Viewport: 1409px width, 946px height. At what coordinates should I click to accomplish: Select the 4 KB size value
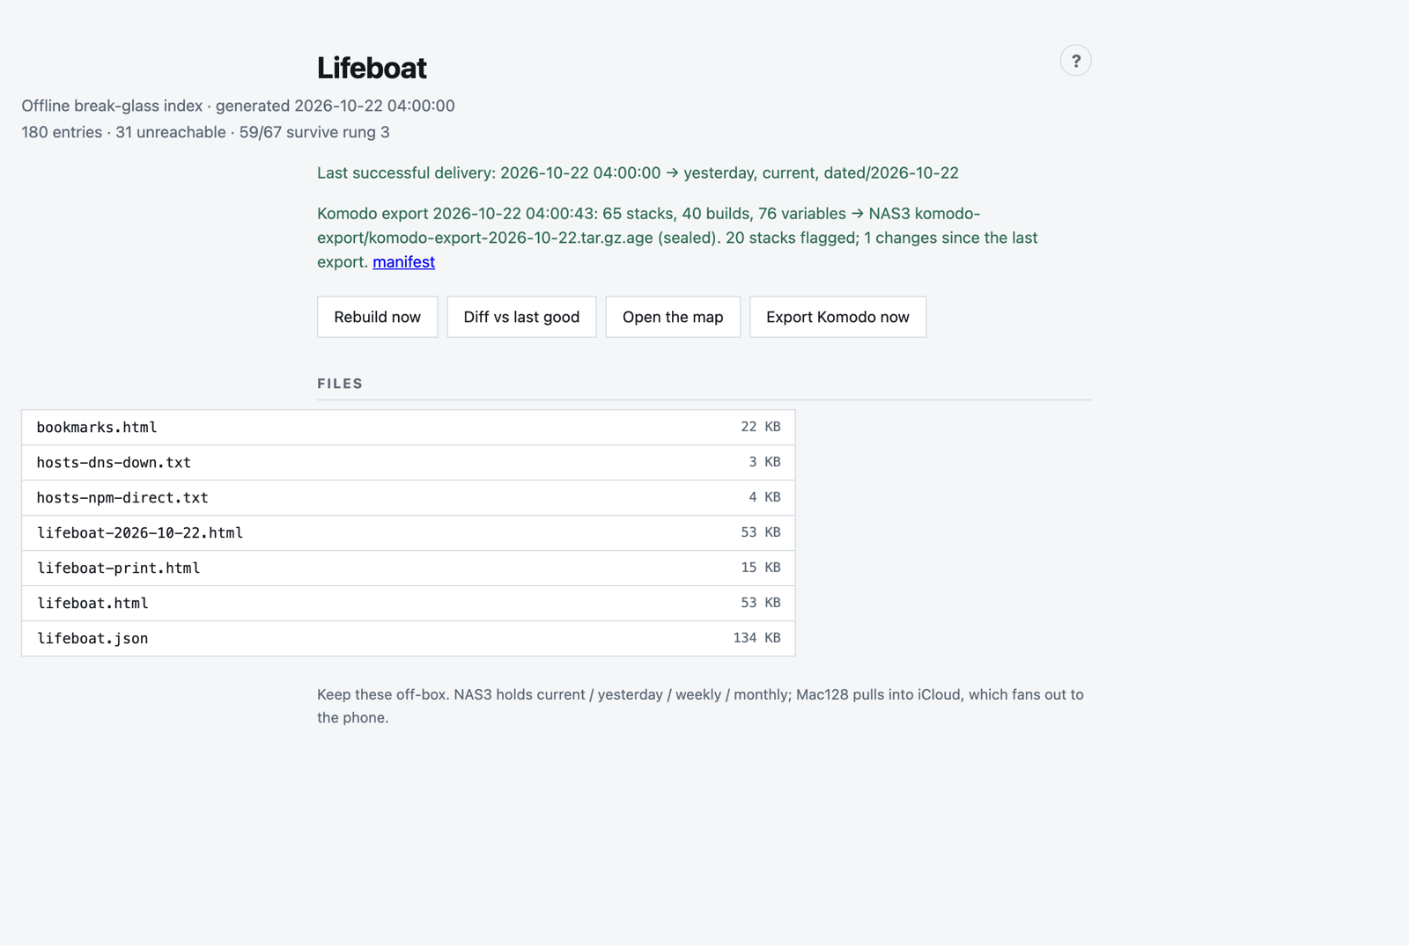point(764,497)
